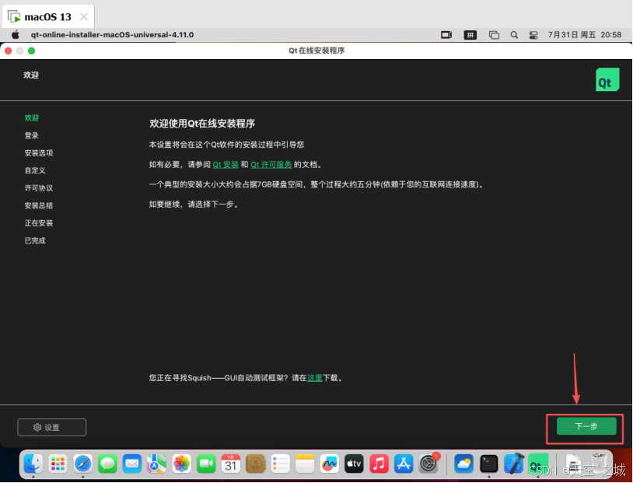The width and height of the screenshot is (633, 483).
Task: Open Apple TV from the Dock
Action: click(x=354, y=464)
